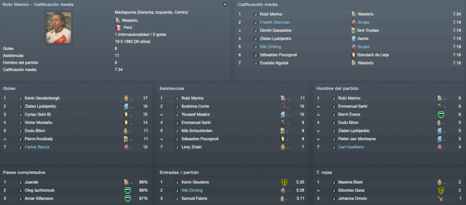466x205 pixels.
Task: Click the info icon next to Kevin Vandenbergh
Action: pyautogui.click(x=21, y=98)
